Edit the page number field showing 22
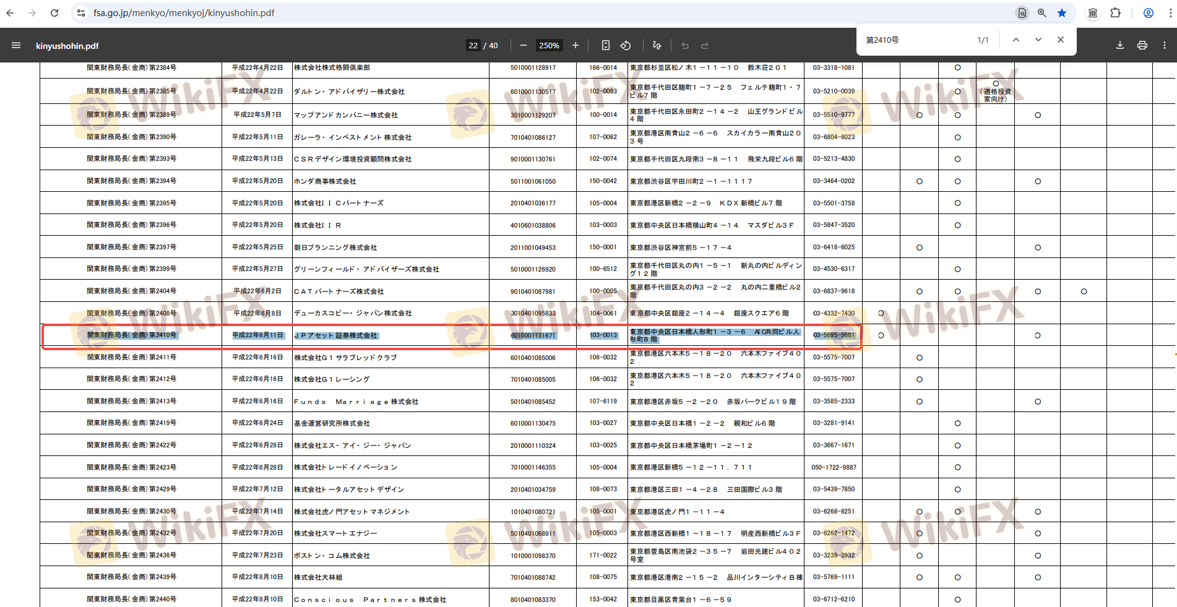 click(x=473, y=45)
